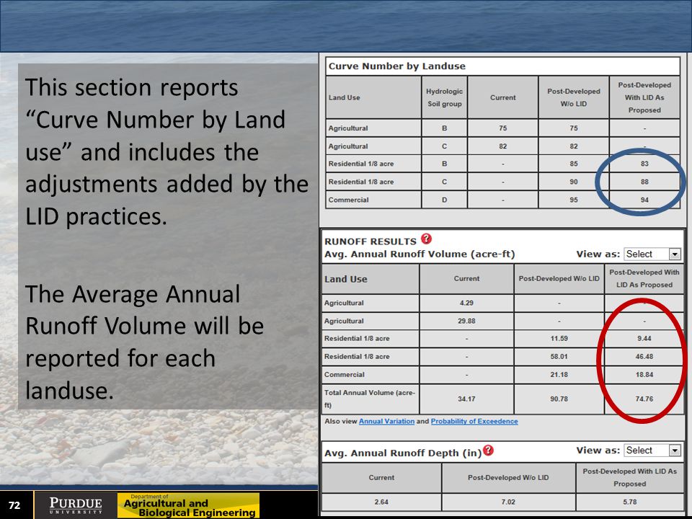Click the slide number 72
The image size is (692, 519).
[14, 505]
